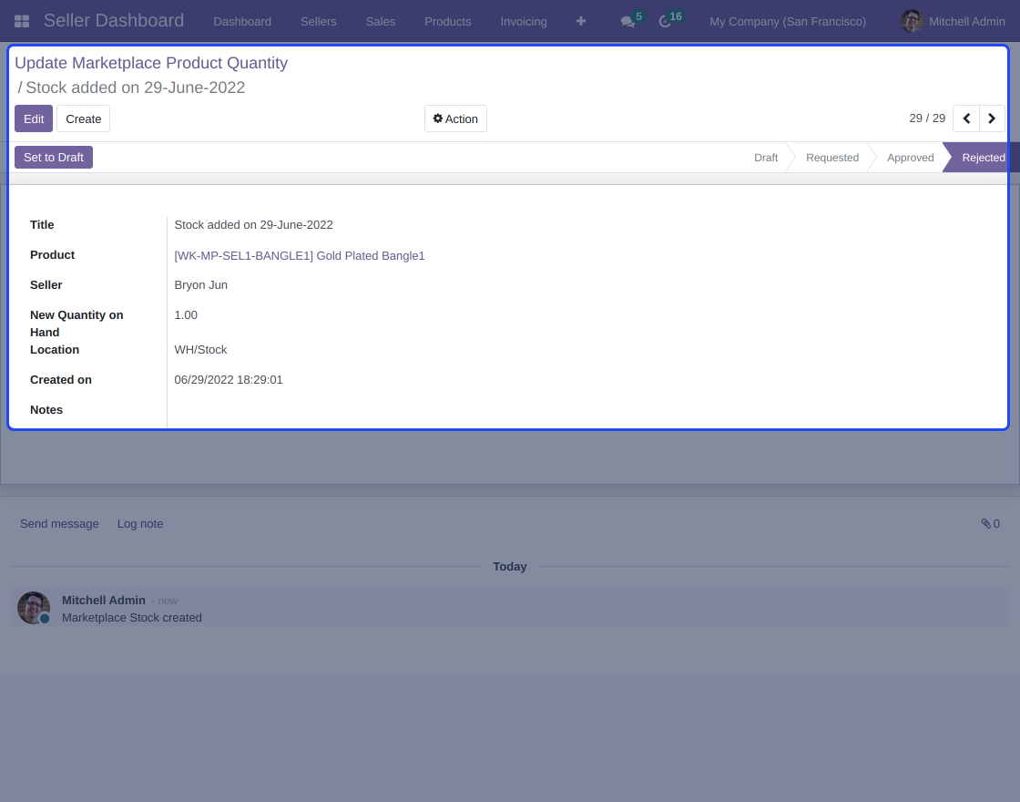This screenshot has width=1020, height=802.
Task: Select the Requested status stage
Action: pos(832,158)
